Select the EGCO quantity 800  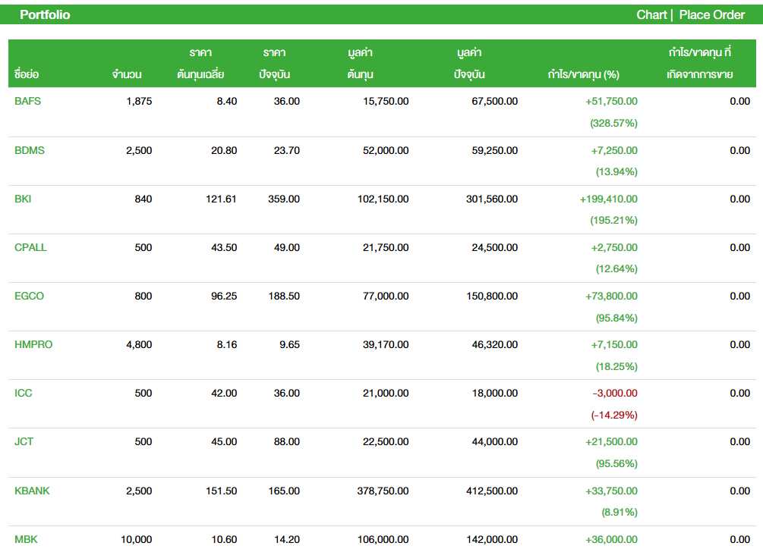pos(143,296)
